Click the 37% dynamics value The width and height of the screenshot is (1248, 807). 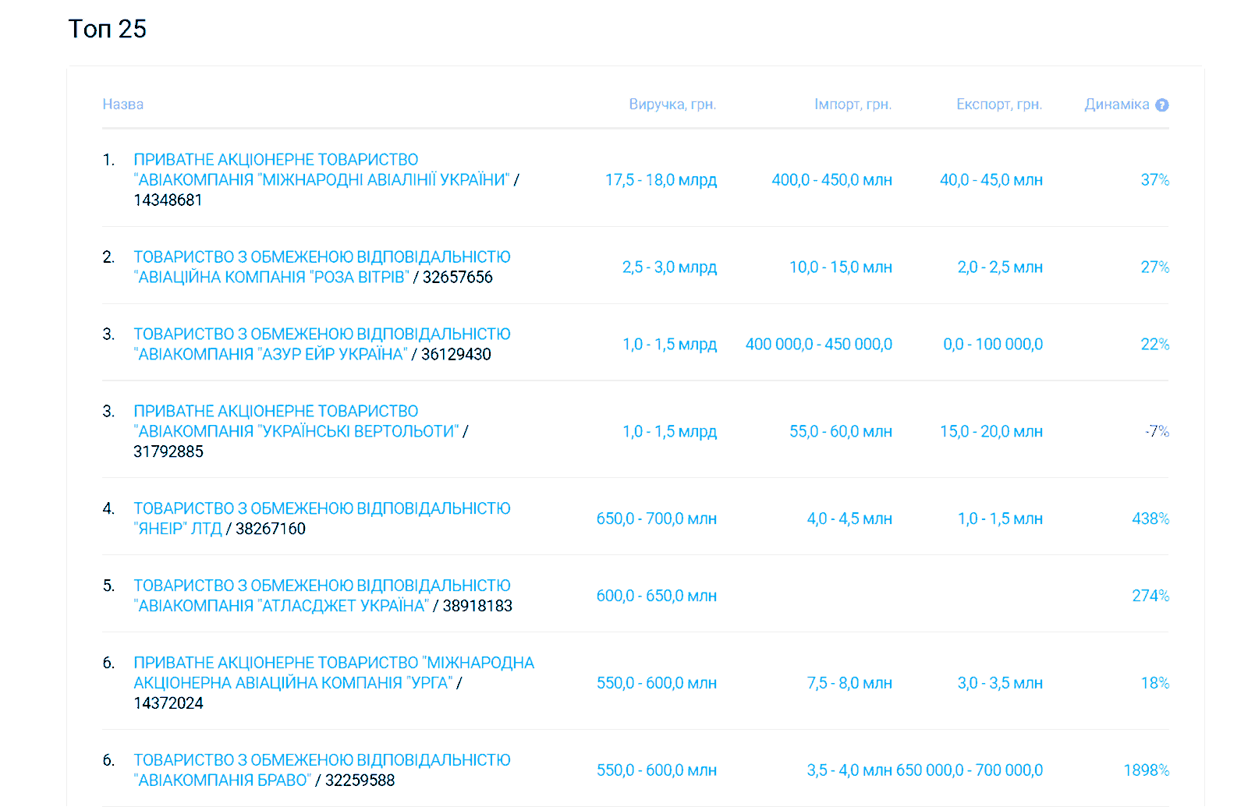tap(1154, 180)
